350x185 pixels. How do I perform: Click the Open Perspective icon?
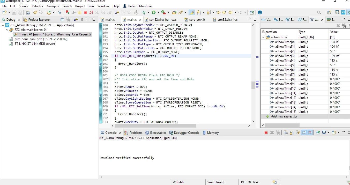pos(329,12)
